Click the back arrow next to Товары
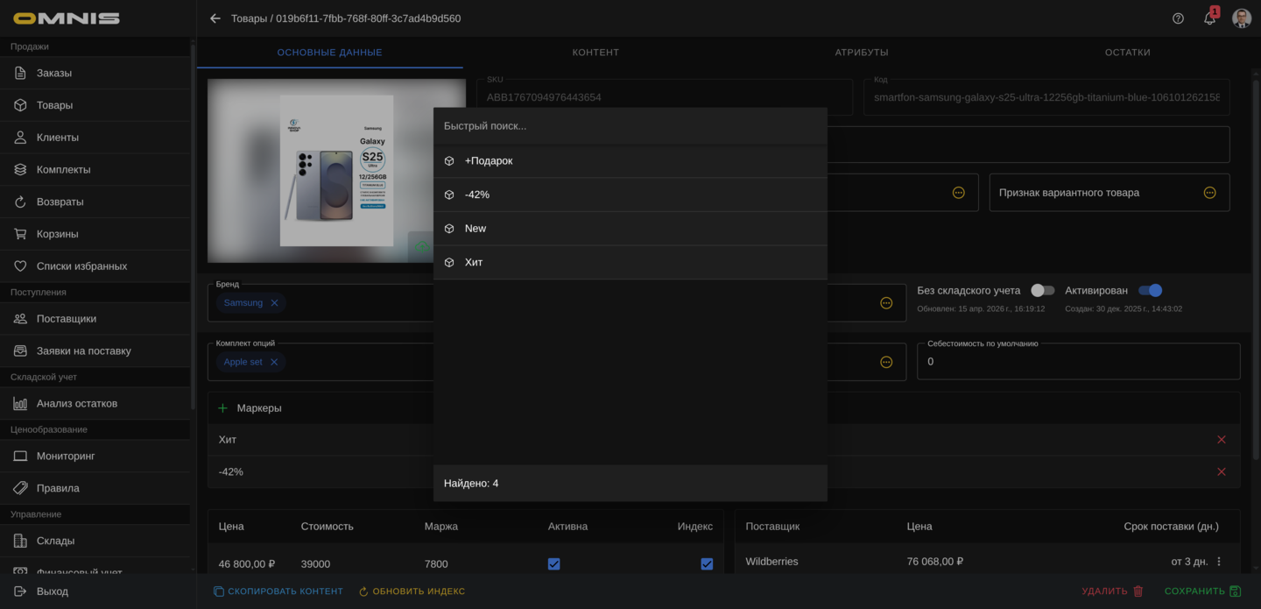Screen dimensions: 1261x609 click(215, 18)
